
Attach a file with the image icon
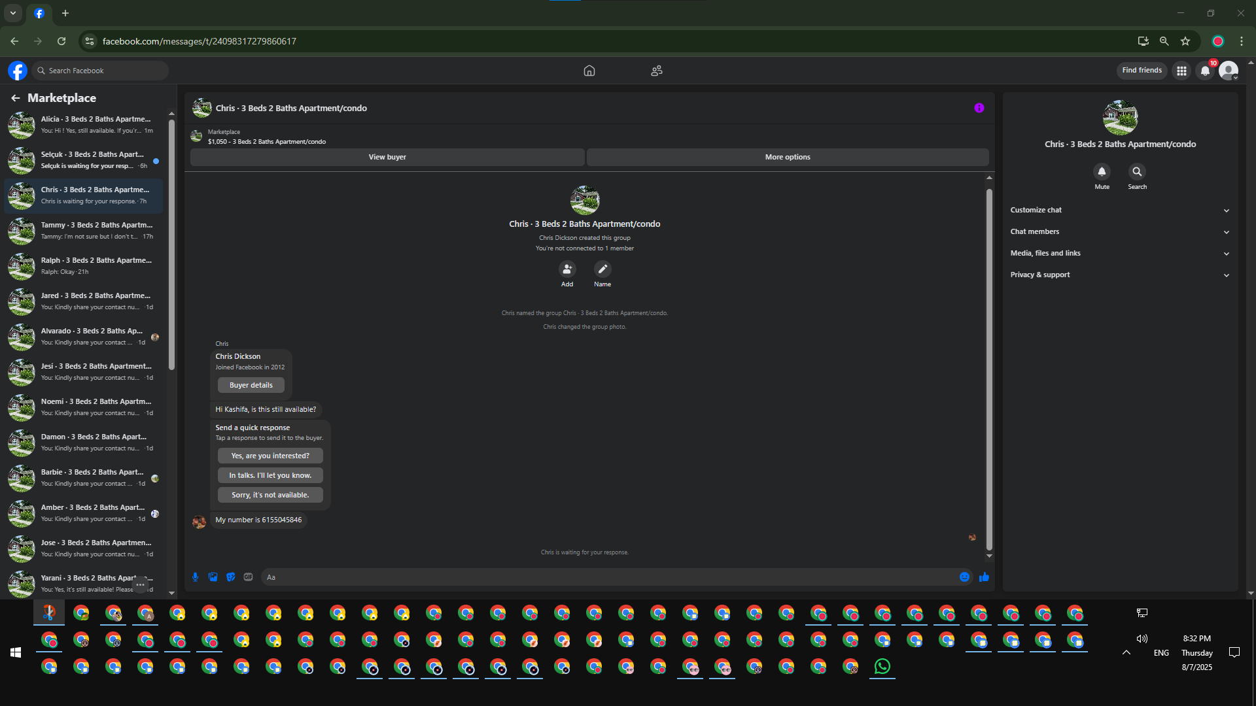[213, 577]
